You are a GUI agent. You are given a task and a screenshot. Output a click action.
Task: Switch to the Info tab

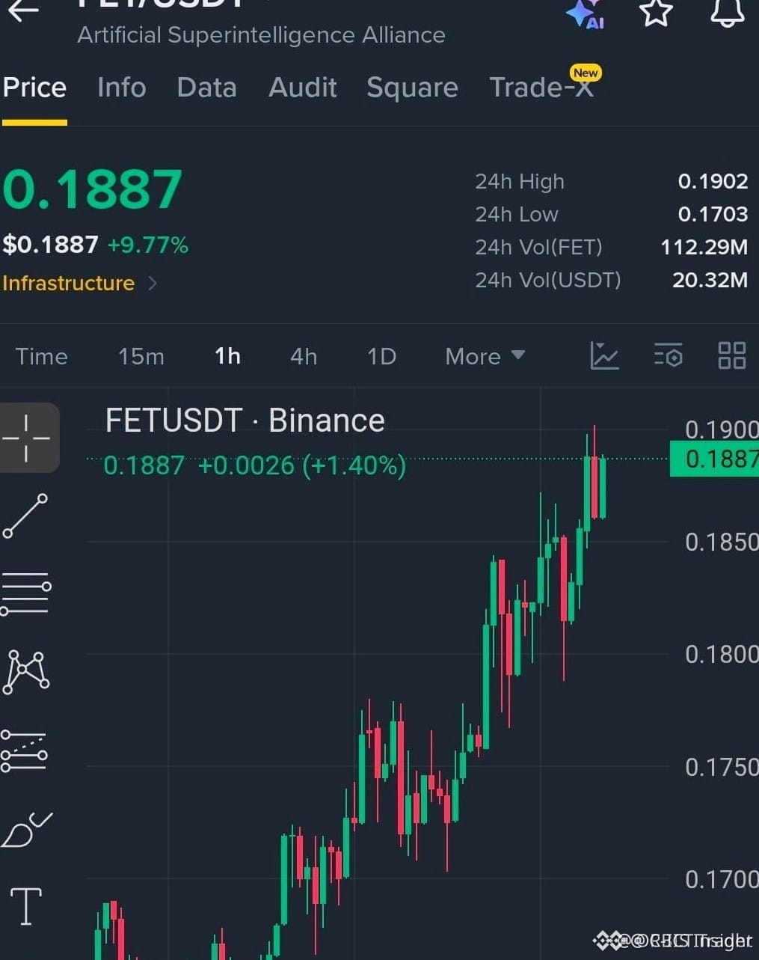click(122, 88)
